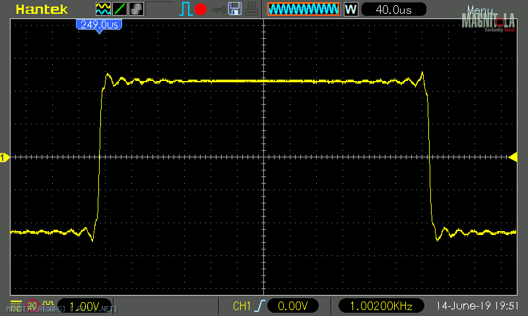528x316 pixels.
Task: Click the 40.0us timebase readout
Action: point(393,9)
